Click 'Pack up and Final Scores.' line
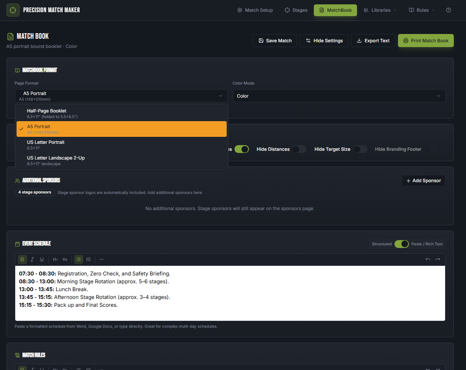The height and width of the screenshot is (370, 466). click(68, 305)
